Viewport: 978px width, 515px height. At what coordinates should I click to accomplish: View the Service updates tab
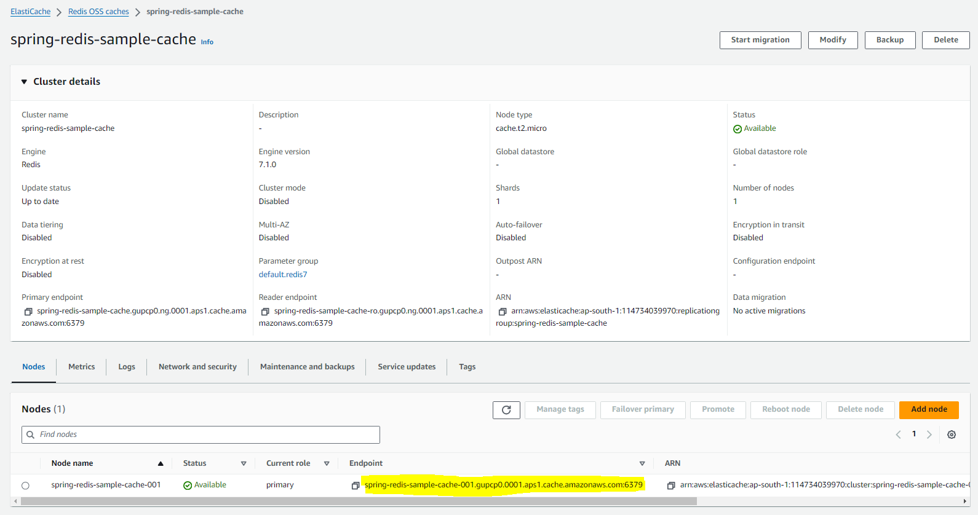pos(407,367)
